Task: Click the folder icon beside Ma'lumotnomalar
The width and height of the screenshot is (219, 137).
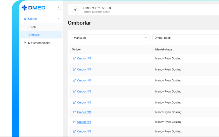Action: 25,43
